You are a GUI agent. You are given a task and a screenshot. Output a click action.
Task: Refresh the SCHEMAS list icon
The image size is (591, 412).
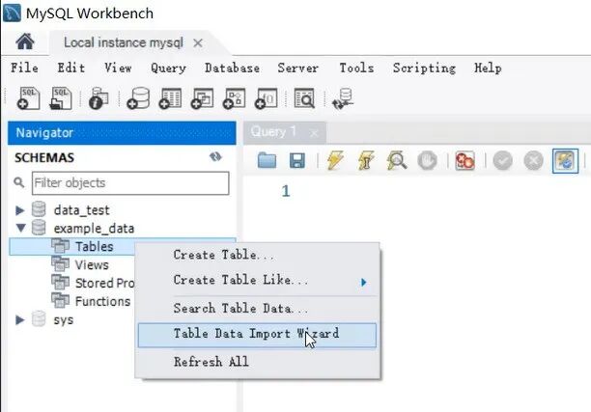click(x=215, y=156)
